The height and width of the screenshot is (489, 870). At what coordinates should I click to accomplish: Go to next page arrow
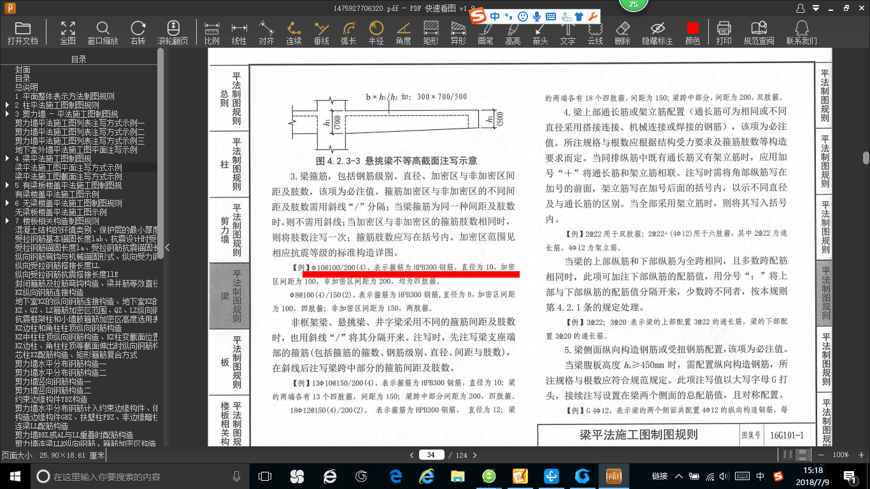point(475,455)
